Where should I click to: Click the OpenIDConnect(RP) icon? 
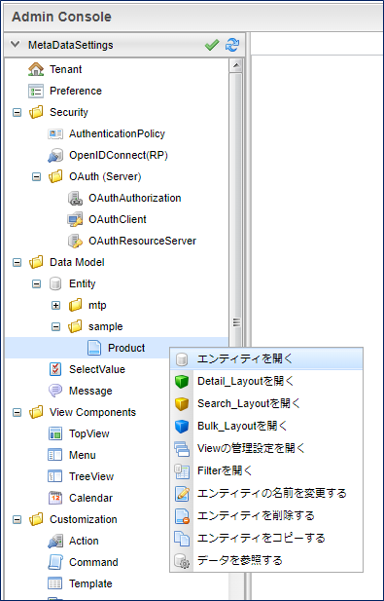[x=55, y=155]
